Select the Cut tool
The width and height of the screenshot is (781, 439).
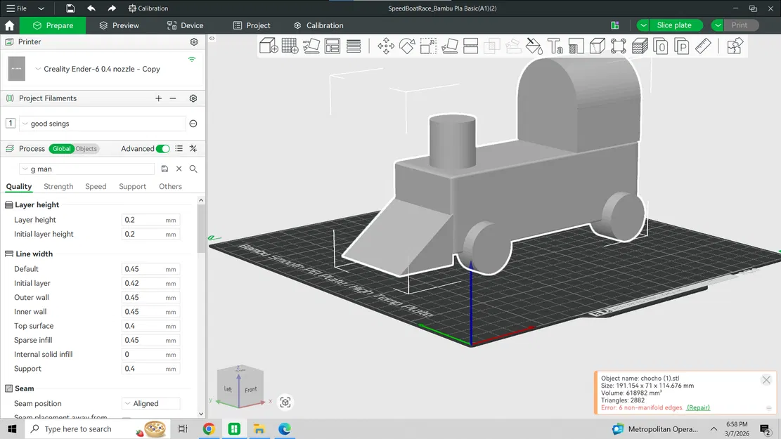(471, 46)
